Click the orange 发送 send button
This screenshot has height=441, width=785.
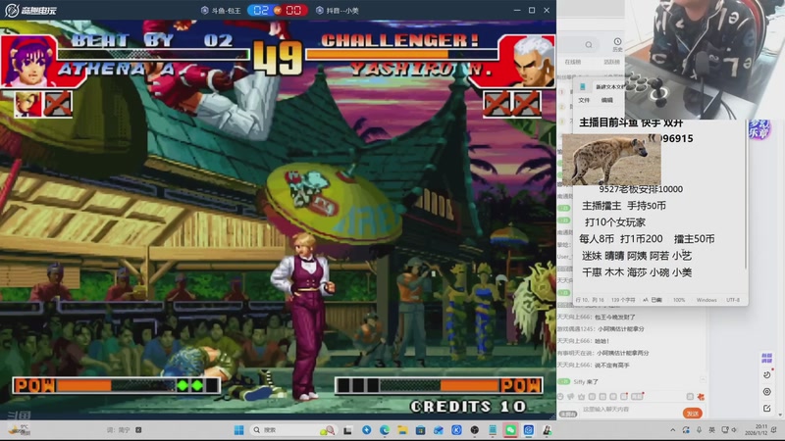click(693, 414)
